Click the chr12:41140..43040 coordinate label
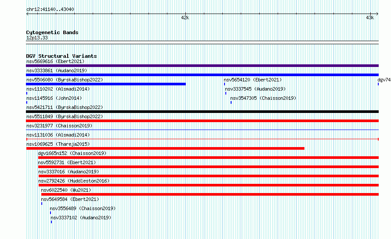 click(50, 10)
